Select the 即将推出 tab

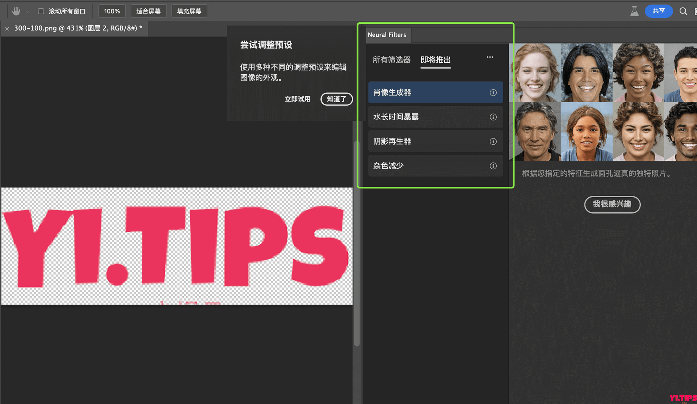coord(435,60)
